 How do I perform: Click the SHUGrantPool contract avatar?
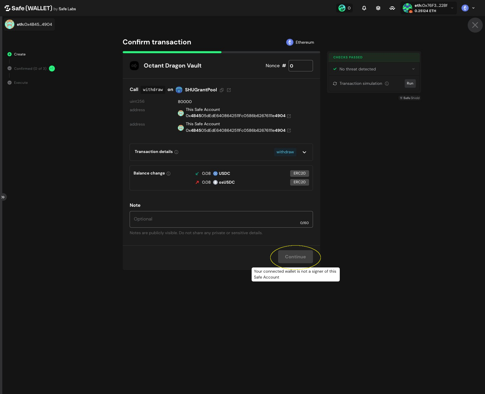179,90
